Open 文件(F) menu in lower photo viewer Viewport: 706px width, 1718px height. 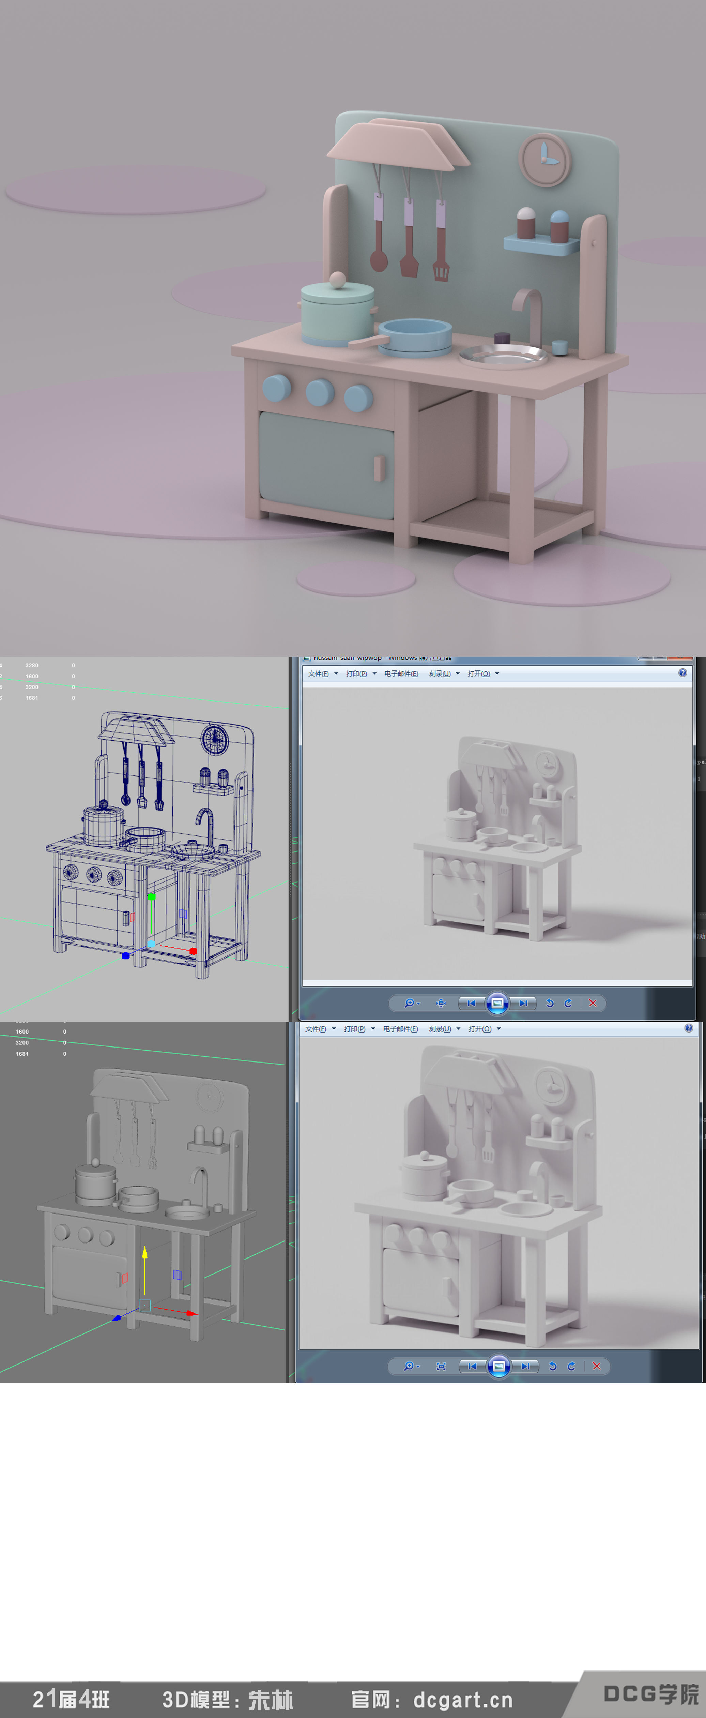(321, 1029)
